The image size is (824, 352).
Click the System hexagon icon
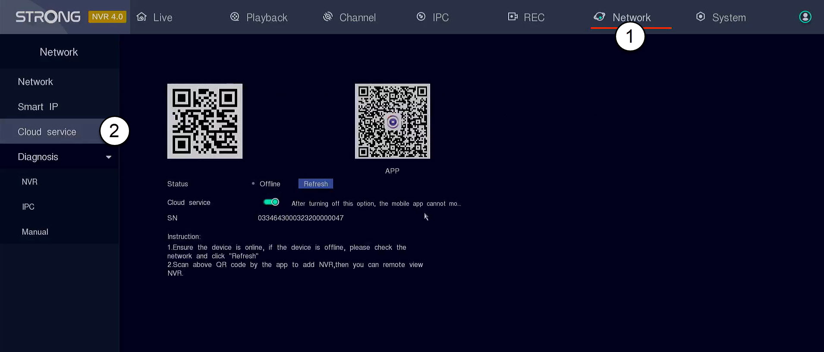click(x=701, y=17)
